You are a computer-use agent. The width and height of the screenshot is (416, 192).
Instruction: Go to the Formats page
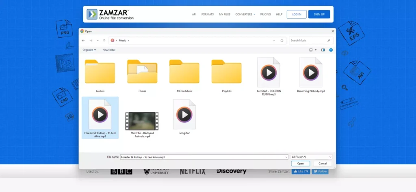(207, 14)
